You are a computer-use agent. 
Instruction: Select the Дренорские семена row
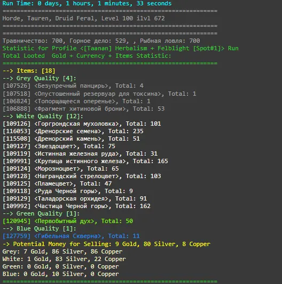pyautogui.click(x=73, y=131)
